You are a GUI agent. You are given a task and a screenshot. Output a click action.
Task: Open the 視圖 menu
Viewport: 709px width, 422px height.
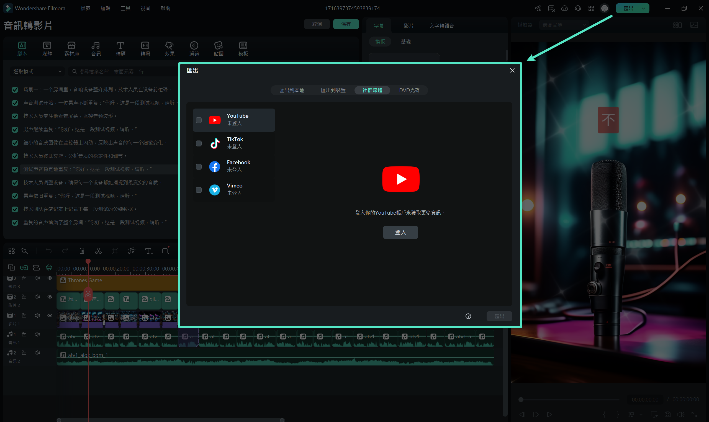[145, 8]
